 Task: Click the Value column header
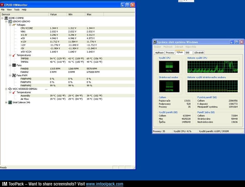[x=58, y=14]
